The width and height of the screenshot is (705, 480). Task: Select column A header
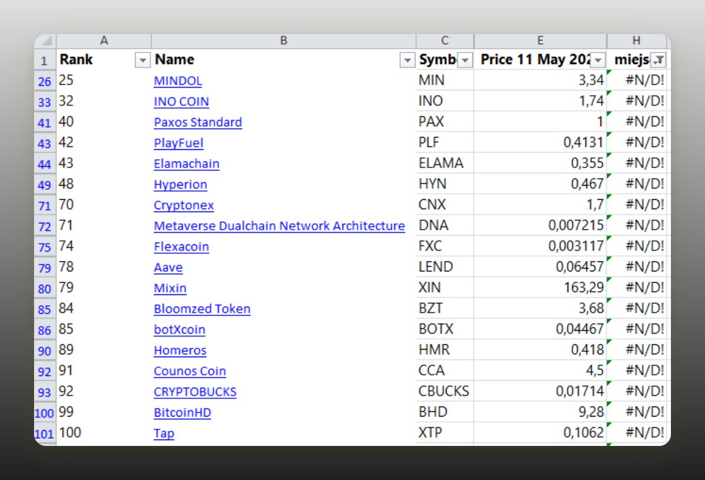[x=104, y=41]
